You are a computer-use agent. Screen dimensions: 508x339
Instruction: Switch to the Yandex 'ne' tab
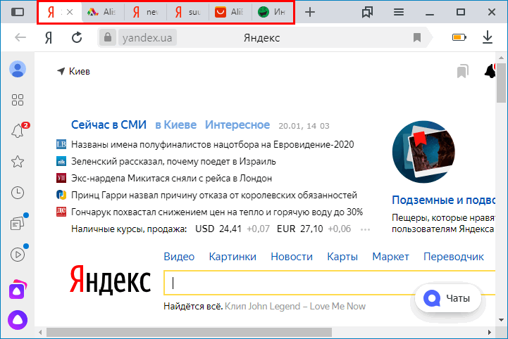point(145,12)
